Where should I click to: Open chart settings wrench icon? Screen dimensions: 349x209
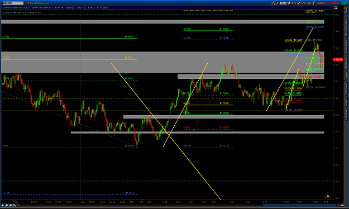point(278,3)
